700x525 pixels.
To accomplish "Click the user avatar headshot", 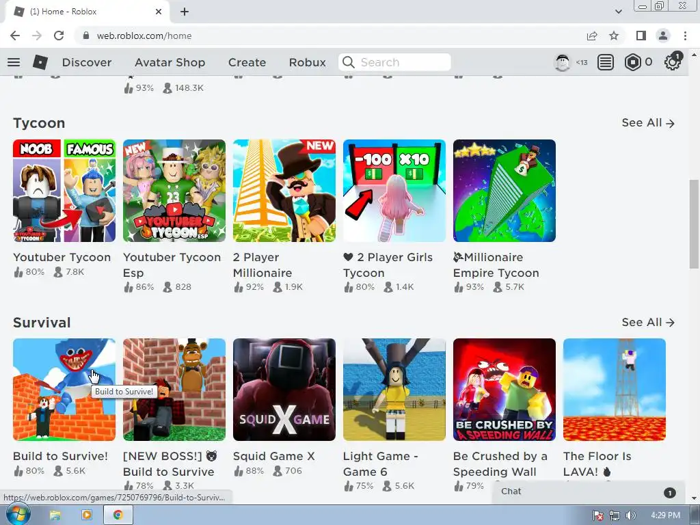I will (x=563, y=62).
